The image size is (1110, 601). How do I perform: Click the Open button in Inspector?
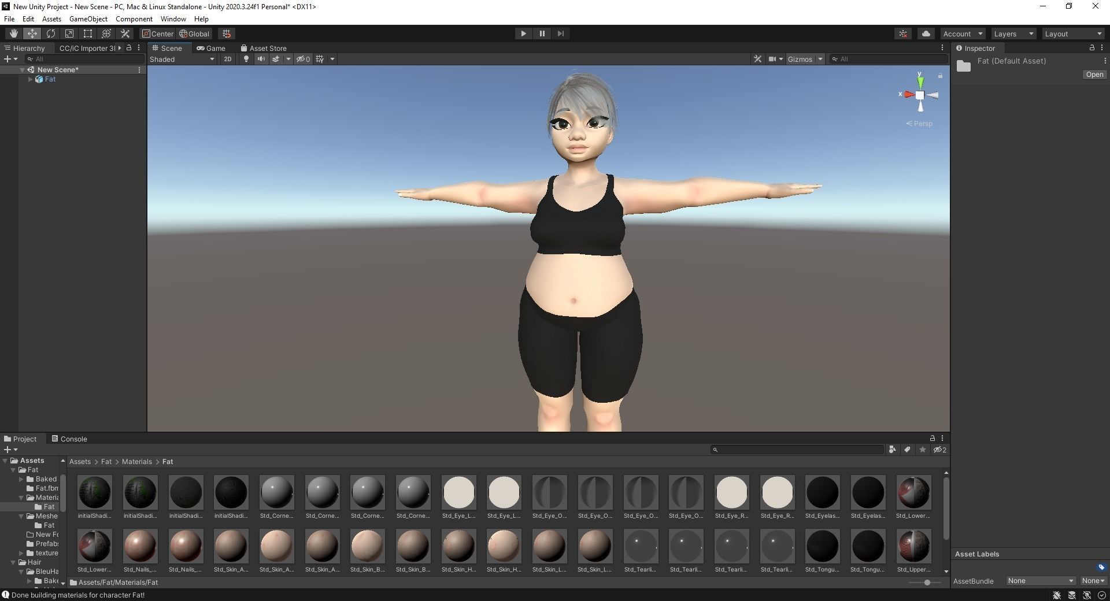click(x=1094, y=75)
